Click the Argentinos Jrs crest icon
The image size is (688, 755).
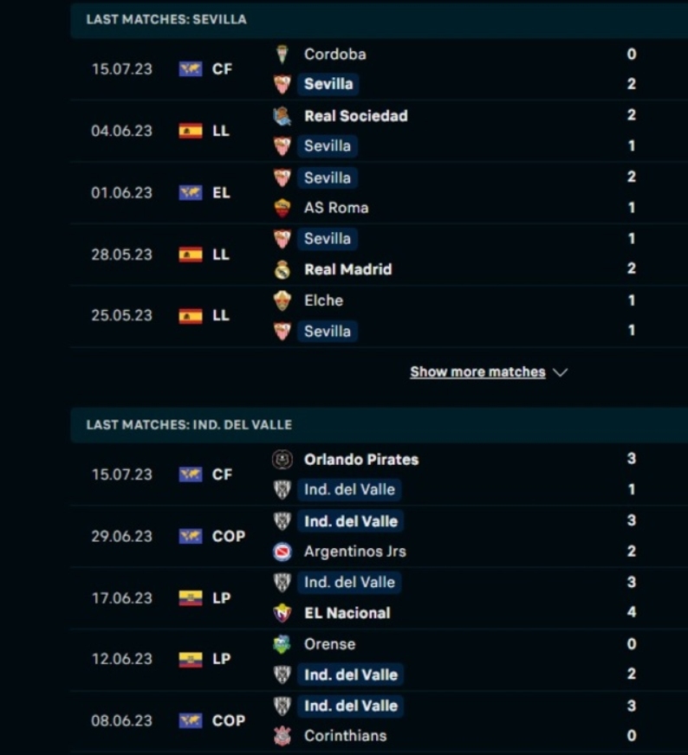click(x=282, y=552)
